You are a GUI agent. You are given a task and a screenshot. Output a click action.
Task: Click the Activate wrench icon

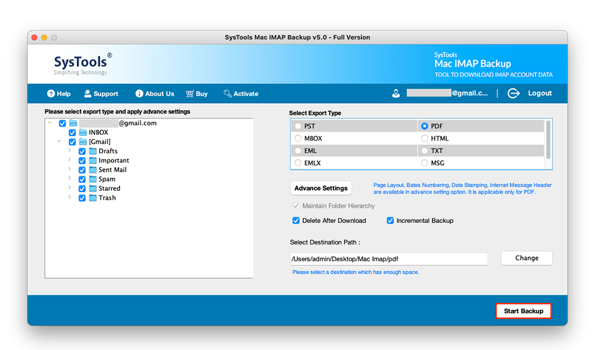coord(228,94)
